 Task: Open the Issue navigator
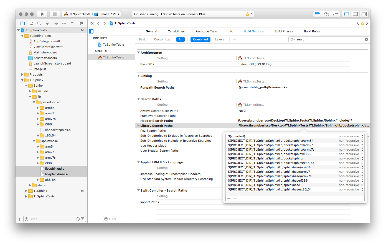coord(47,23)
